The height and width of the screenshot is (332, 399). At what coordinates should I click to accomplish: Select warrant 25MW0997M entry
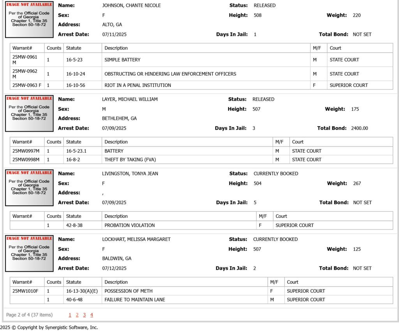click(x=27, y=151)
